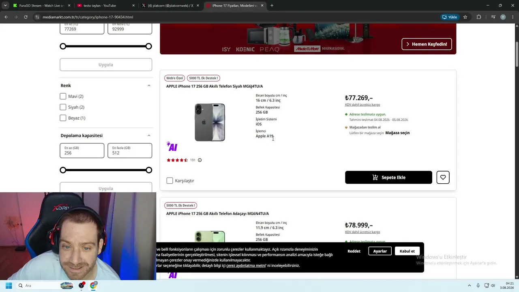Open the çerez aydınlatma metni link
519x292 pixels.
[246, 266]
